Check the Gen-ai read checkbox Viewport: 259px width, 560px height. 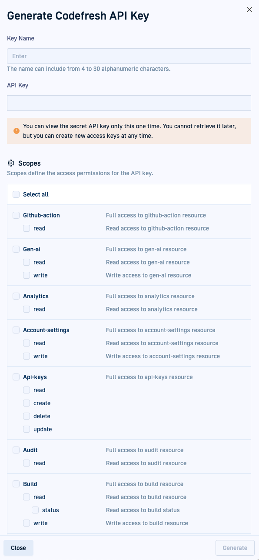27,262
